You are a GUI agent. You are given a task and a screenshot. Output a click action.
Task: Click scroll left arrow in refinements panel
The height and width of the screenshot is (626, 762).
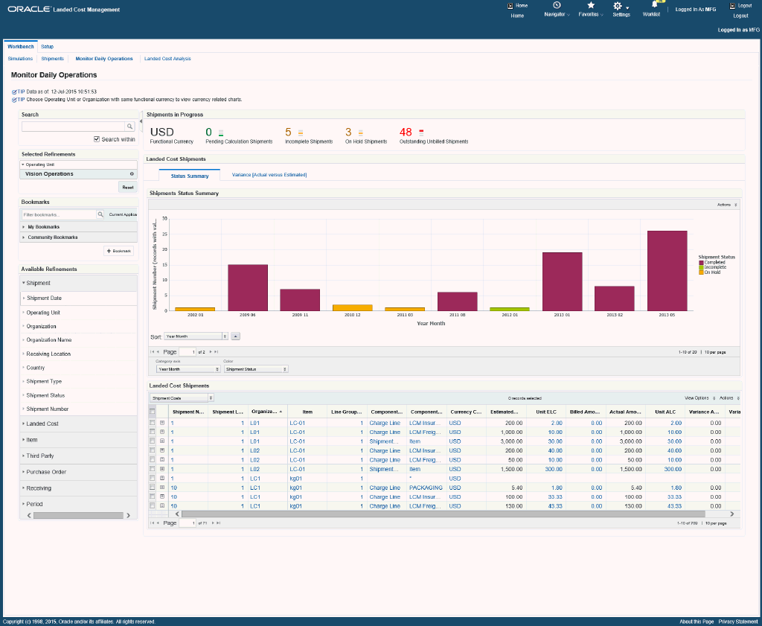pos(29,515)
